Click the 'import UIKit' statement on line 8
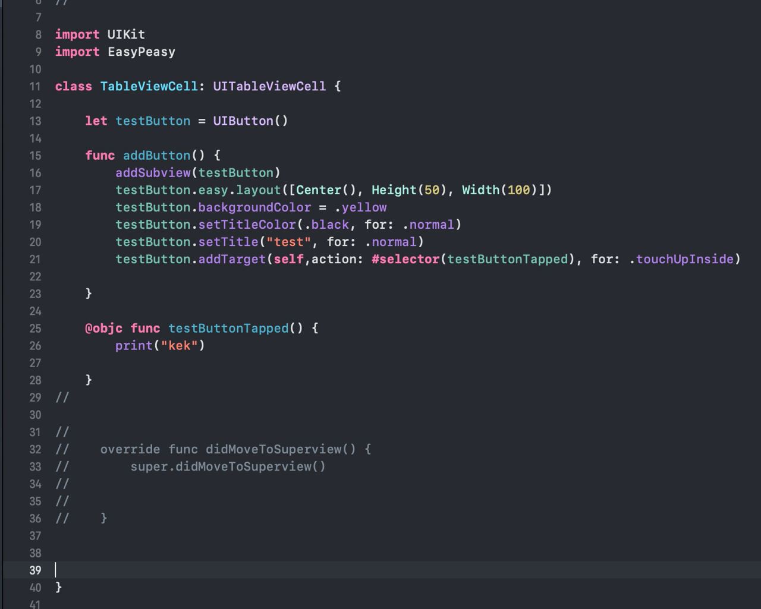 [100, 34]
